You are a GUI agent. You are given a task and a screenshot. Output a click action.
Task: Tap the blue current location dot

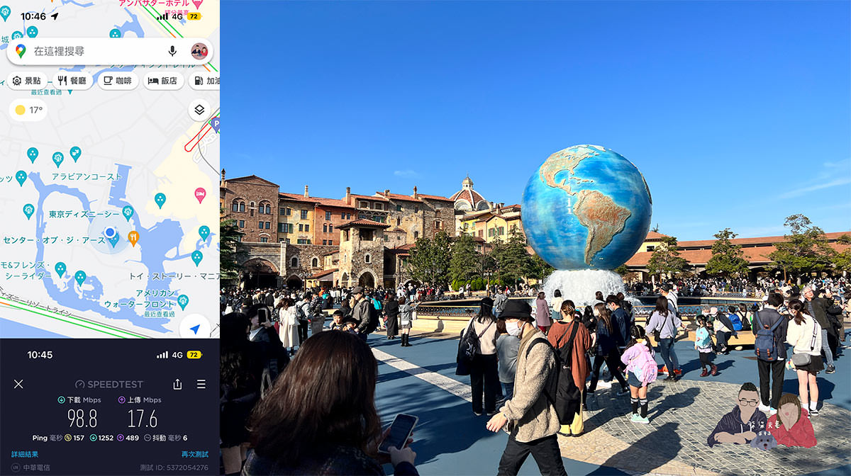pos(109,232)
